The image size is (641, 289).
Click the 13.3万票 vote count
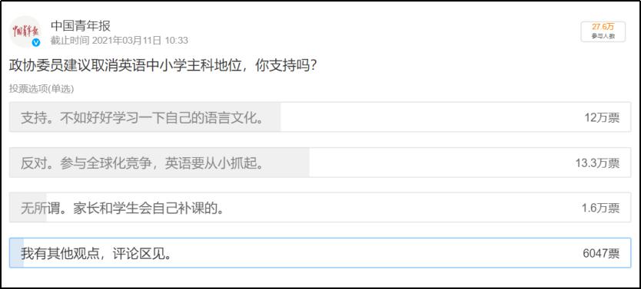597,163
